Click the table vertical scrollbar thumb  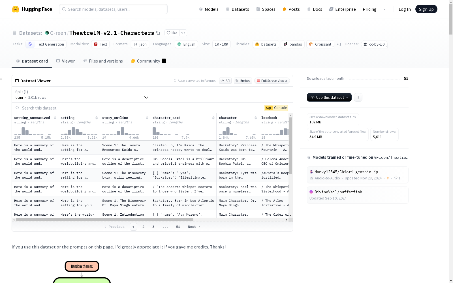pyautogui.click(x=290, y=146)
